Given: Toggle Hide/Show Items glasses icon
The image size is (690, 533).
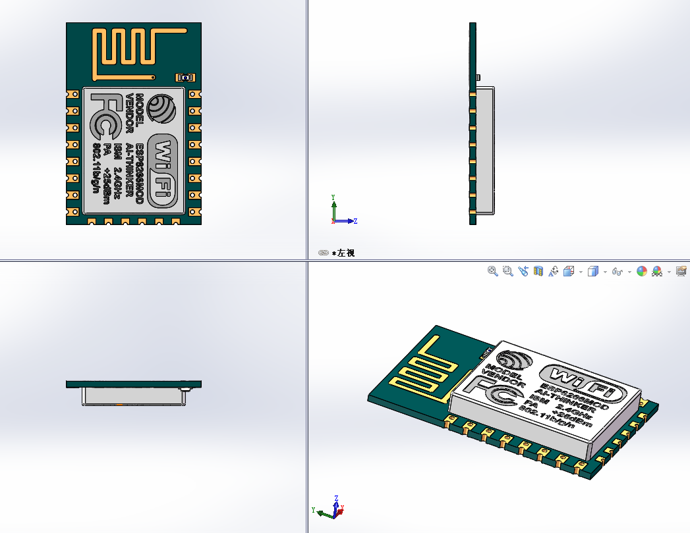Looking at the screenshot, I should click(617, 271).
